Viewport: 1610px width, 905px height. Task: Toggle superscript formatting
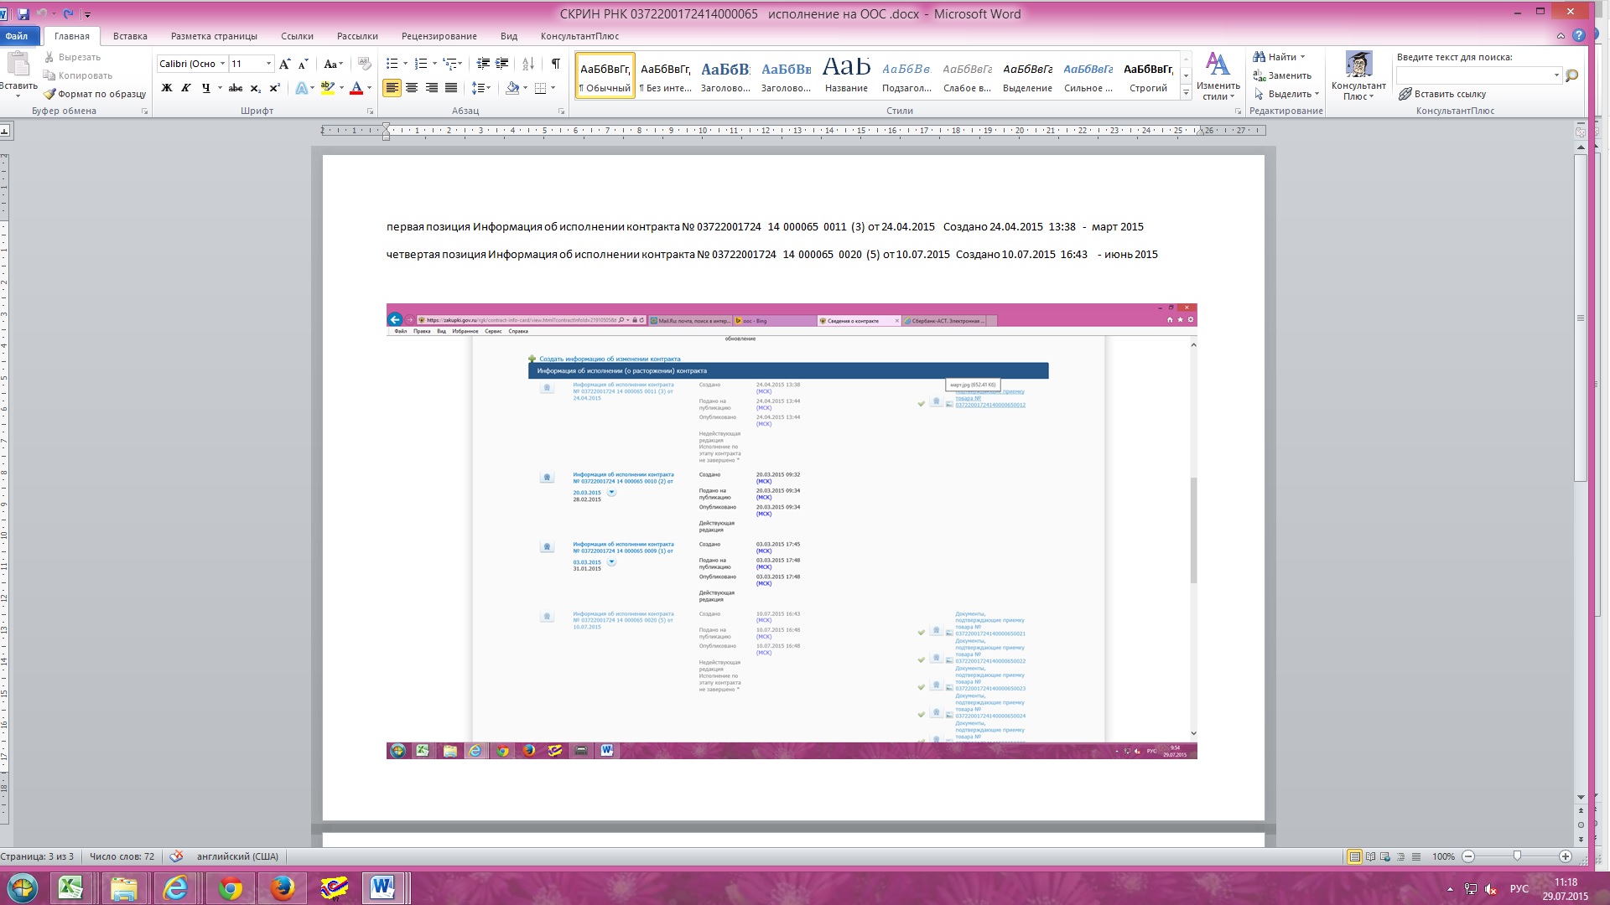[x=274, y=88]
